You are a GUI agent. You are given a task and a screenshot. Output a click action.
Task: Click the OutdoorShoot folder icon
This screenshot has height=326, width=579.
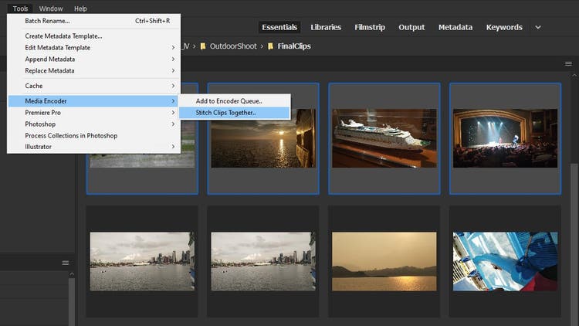tap(203, 46)
